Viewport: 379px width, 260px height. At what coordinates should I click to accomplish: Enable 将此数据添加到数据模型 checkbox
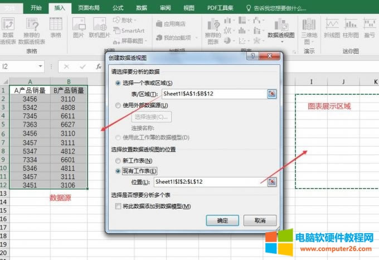tap(118, 206)
